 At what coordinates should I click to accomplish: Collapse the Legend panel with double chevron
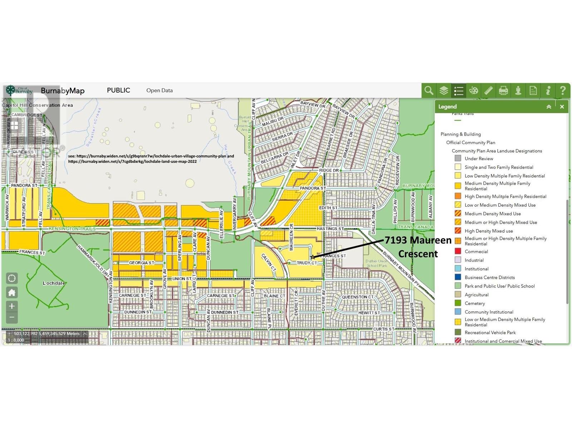tap(549, 107)
